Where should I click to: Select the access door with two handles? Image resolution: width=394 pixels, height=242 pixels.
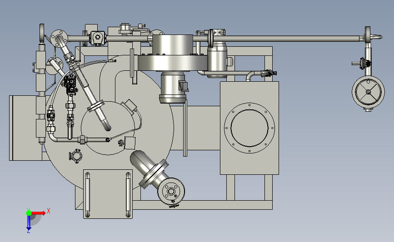(x=108, y=194)
